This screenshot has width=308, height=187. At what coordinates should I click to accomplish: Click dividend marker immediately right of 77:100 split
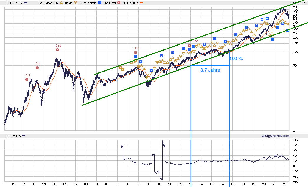point(194,47)
